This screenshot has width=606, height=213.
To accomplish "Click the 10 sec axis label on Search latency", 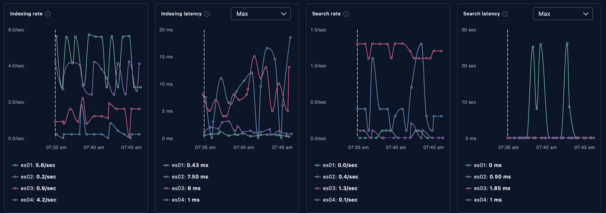I will click(469, 102).
